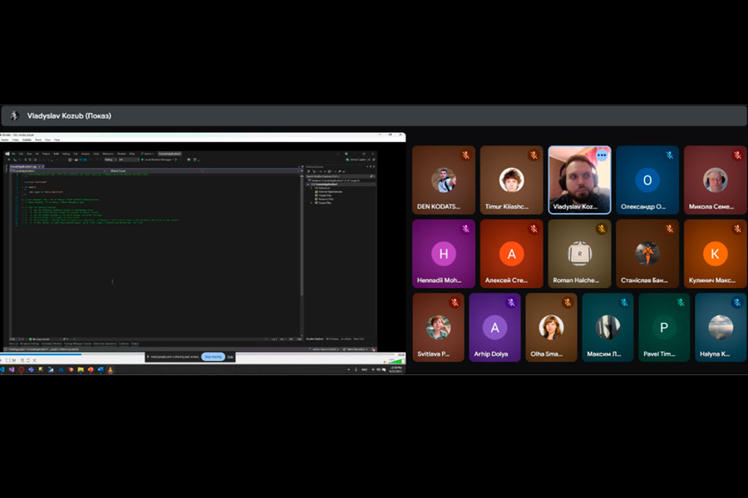Select Roman Halche participant tile
Viewport: 748px width, 498px height.
579,253
